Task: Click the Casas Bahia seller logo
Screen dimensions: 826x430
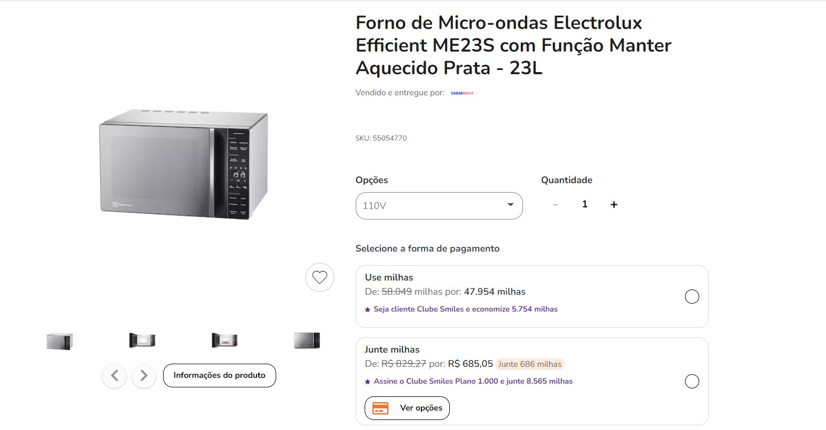Action: 462,93
